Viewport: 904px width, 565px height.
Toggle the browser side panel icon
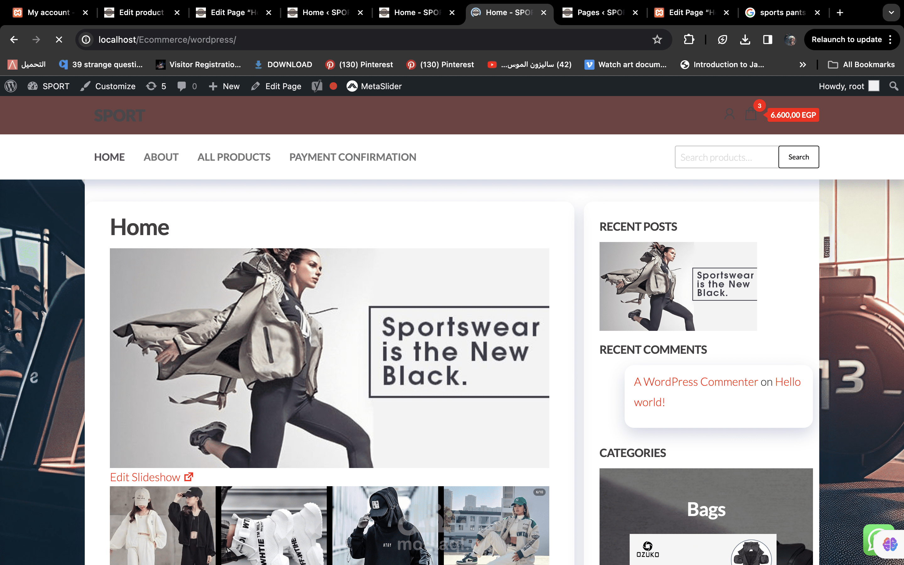tap(767, 40)
